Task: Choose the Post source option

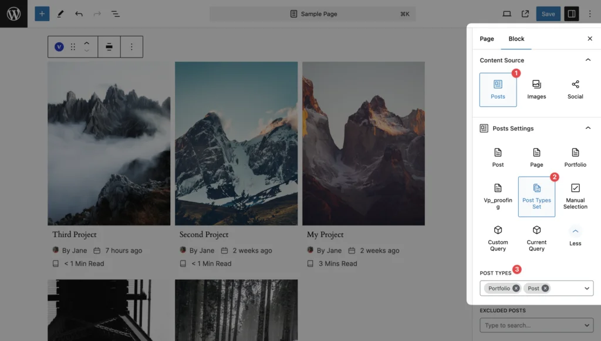Action: (x=498, y=158)
